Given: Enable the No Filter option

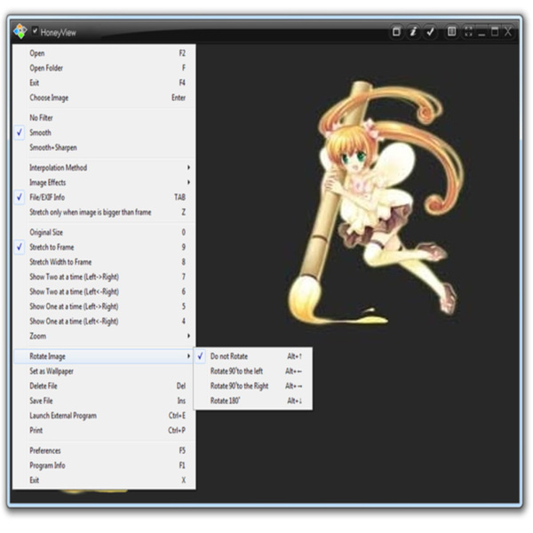Looking at the screenshot, I should (x=105, y=118).
